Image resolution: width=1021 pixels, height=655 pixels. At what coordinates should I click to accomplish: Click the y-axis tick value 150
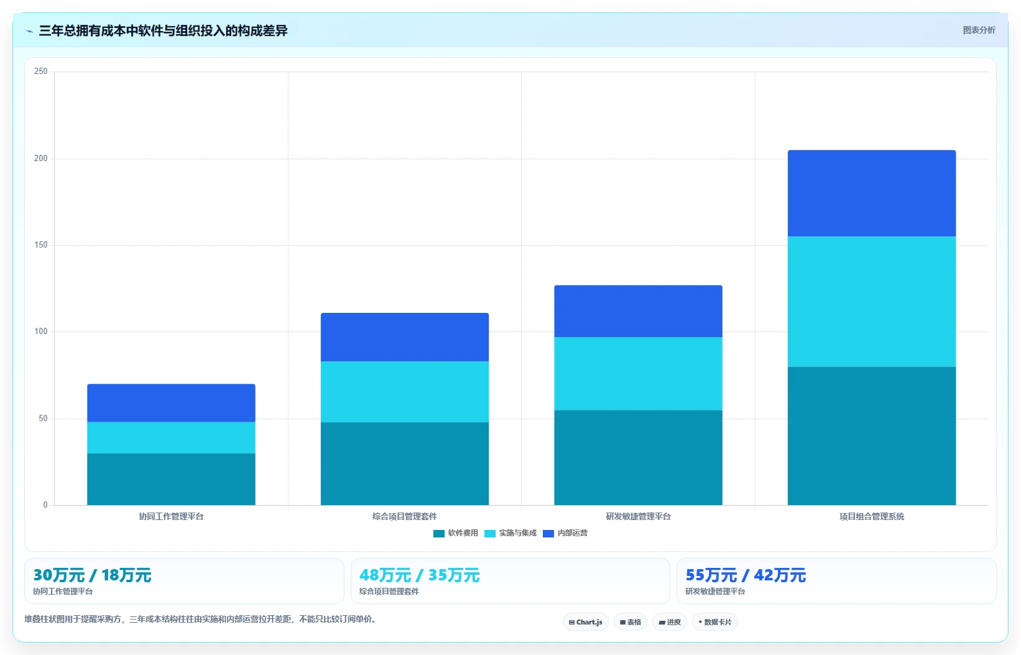41,245
